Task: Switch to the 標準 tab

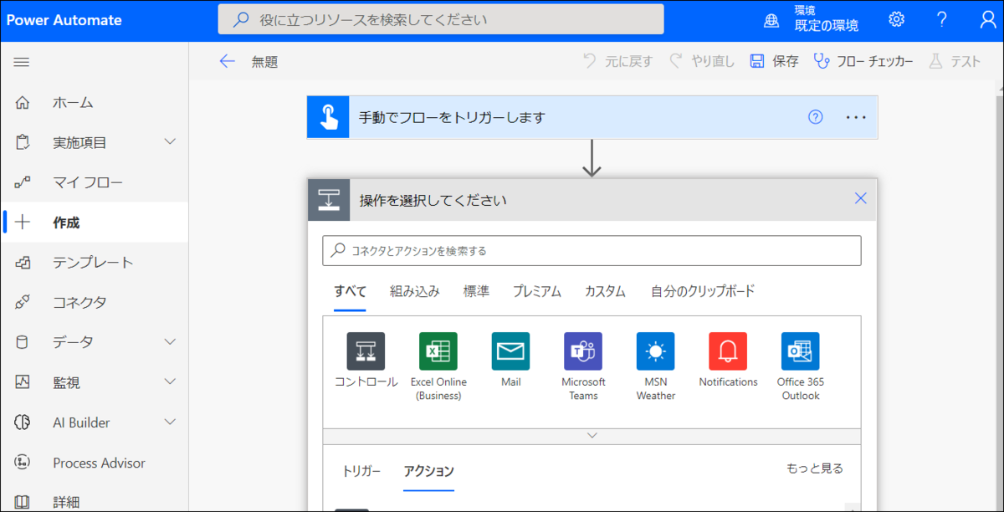Action: pyautogui.click(x=476, y=291)
